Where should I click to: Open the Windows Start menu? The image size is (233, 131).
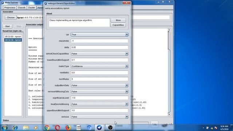[4, 128]
